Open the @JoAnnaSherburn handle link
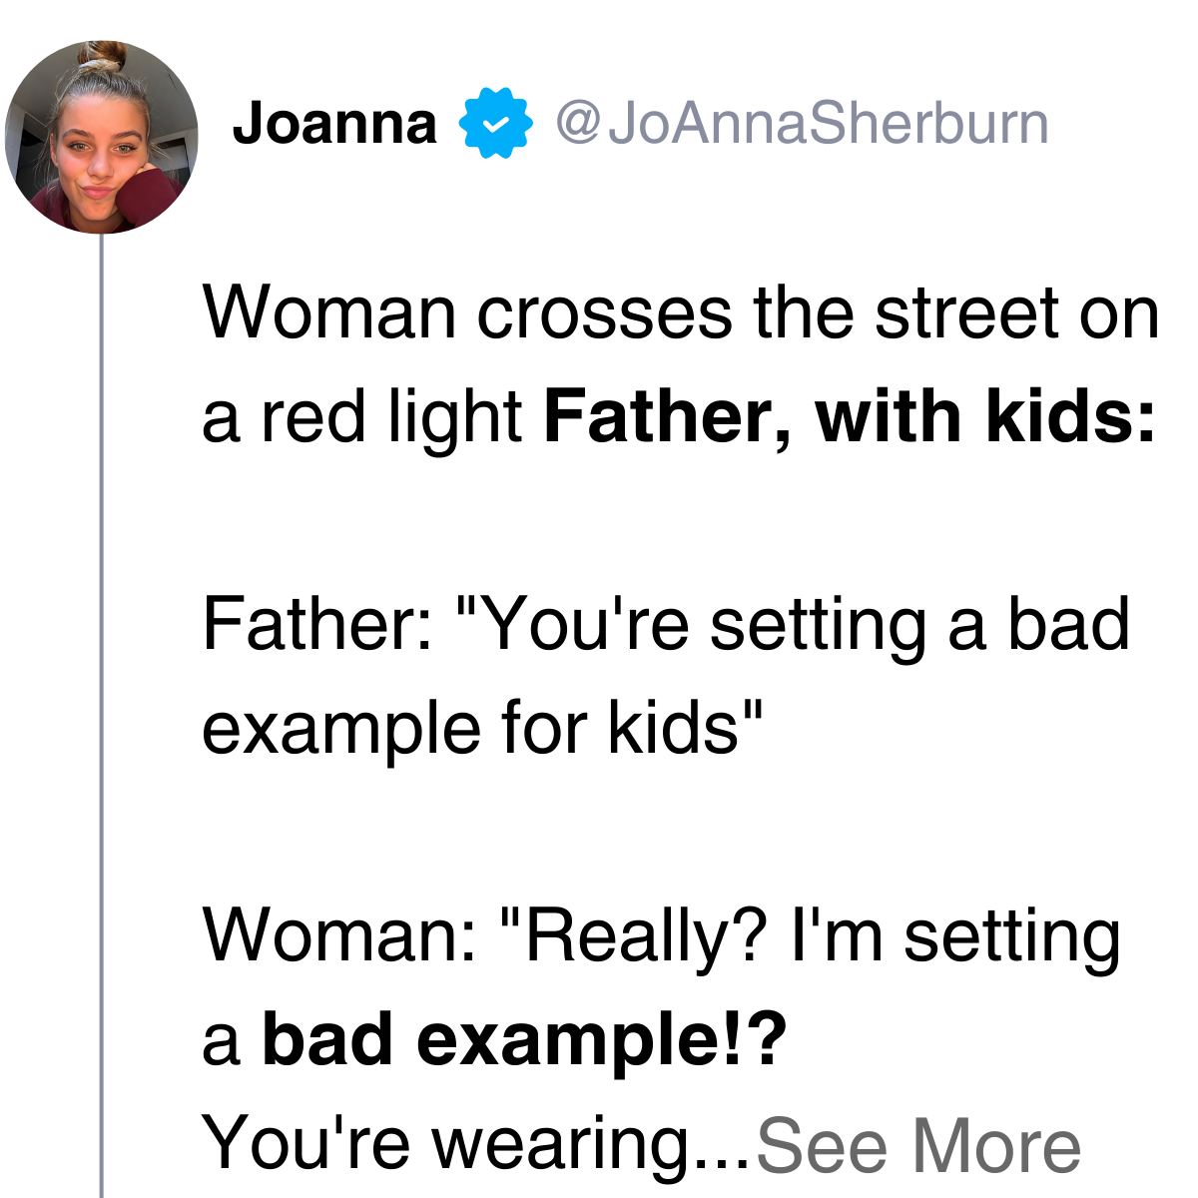The image size is (1198, 1198). (802, 123)
